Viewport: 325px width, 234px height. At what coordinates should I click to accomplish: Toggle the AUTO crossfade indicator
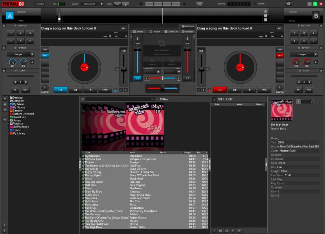[x=147, y=78]
